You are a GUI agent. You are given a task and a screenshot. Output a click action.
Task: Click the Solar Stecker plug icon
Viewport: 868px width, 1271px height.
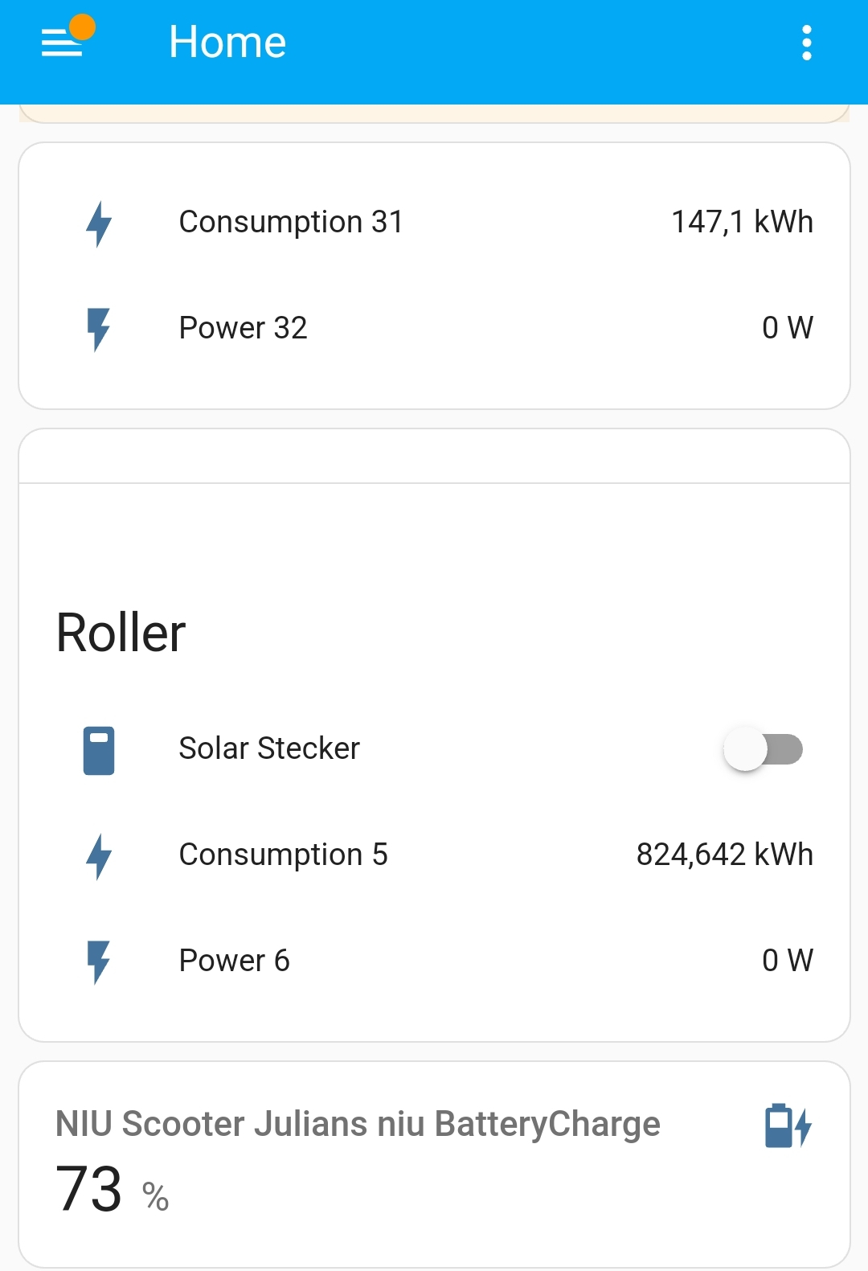point(99,750)
